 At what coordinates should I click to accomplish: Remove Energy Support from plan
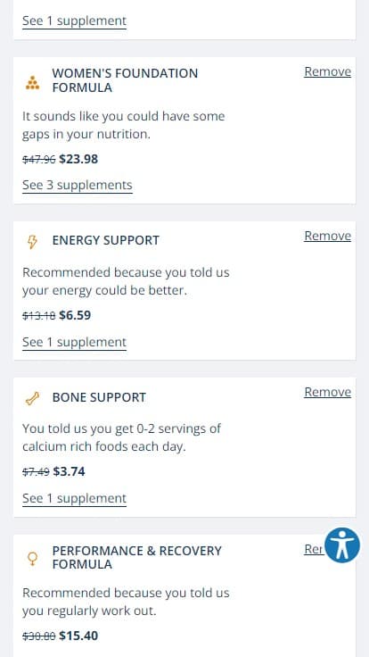(328, 237)
